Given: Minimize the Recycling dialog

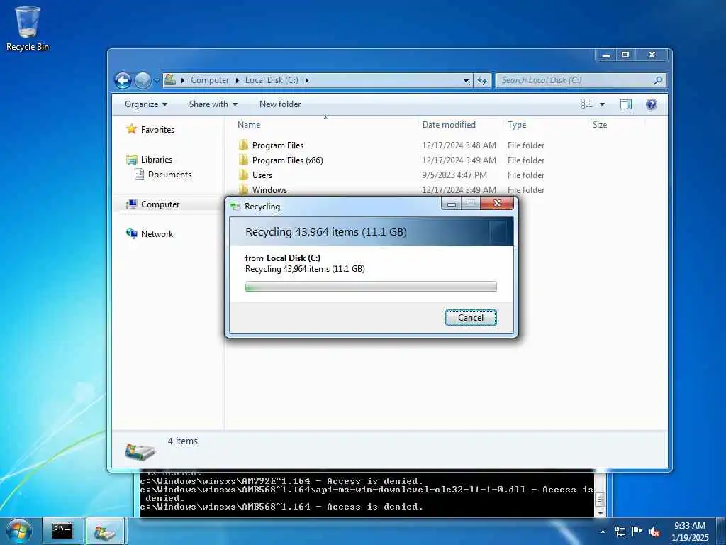Looking at the screenshot, I should [x=451, y=203].
